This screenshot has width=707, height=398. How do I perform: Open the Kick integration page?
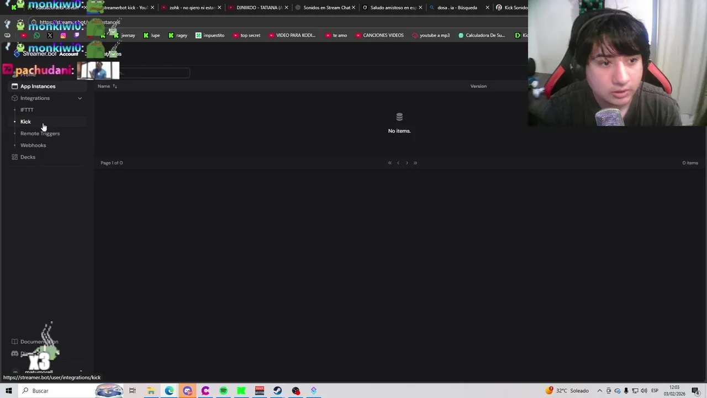pyautogui.click(x=25, y=122)
